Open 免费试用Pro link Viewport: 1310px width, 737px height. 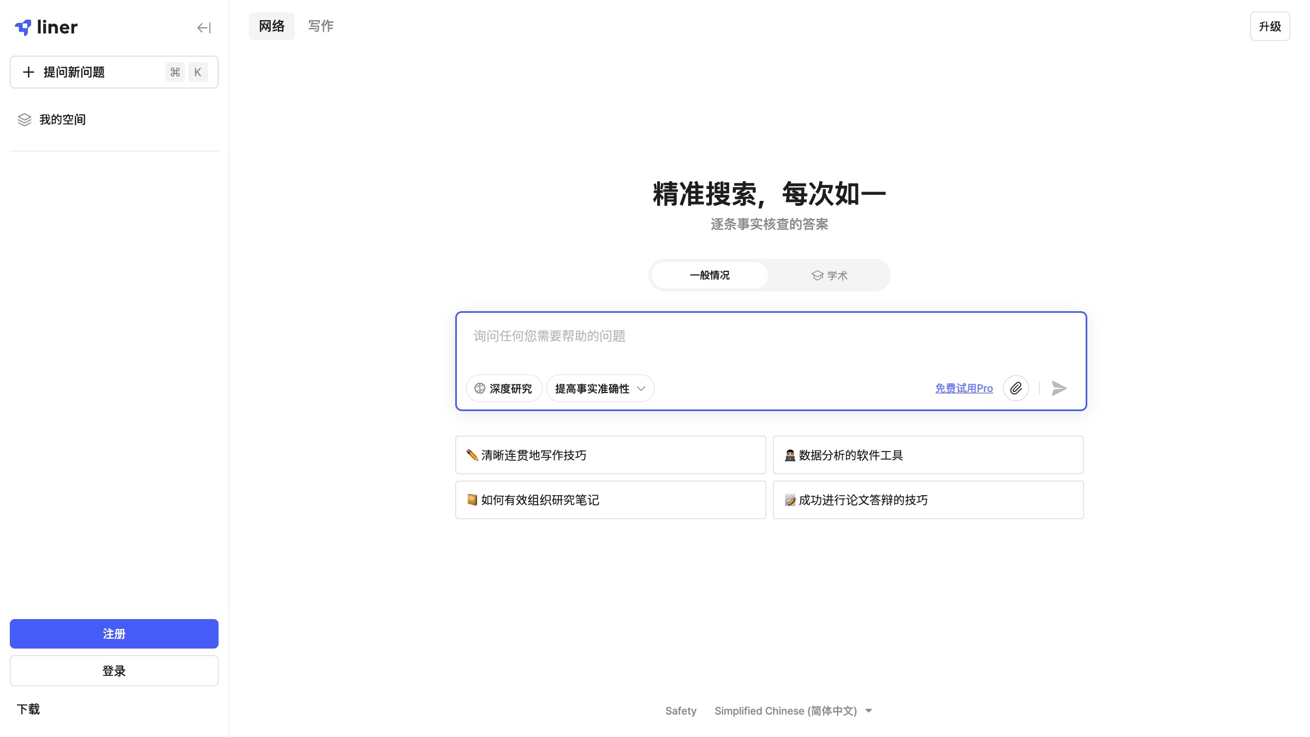tap(963, 388)
